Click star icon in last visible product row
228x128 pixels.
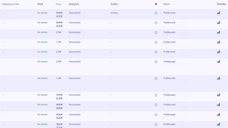(156, 124)
